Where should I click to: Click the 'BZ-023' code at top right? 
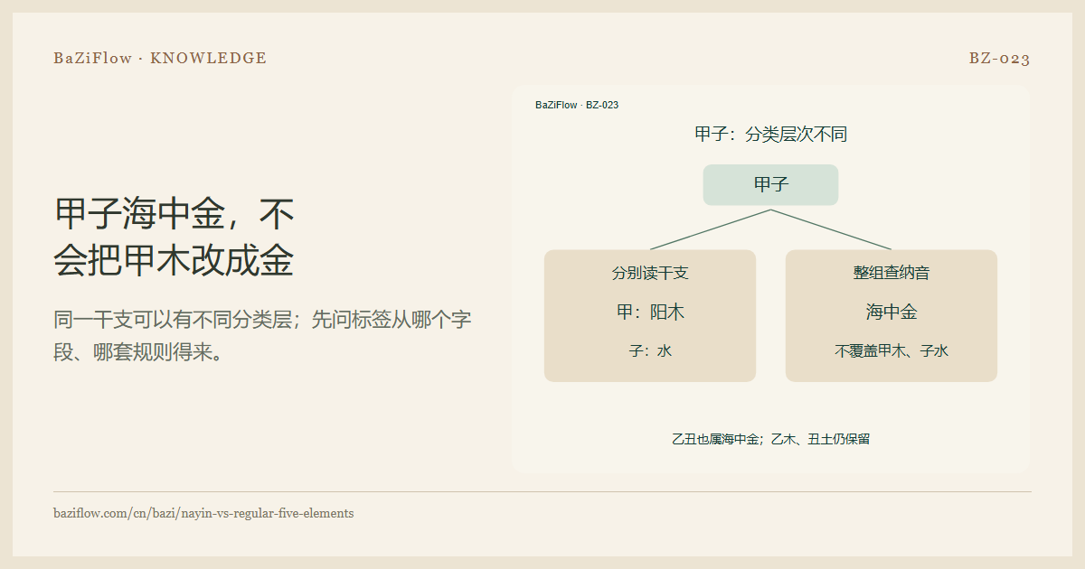(x=1000, y=59)
